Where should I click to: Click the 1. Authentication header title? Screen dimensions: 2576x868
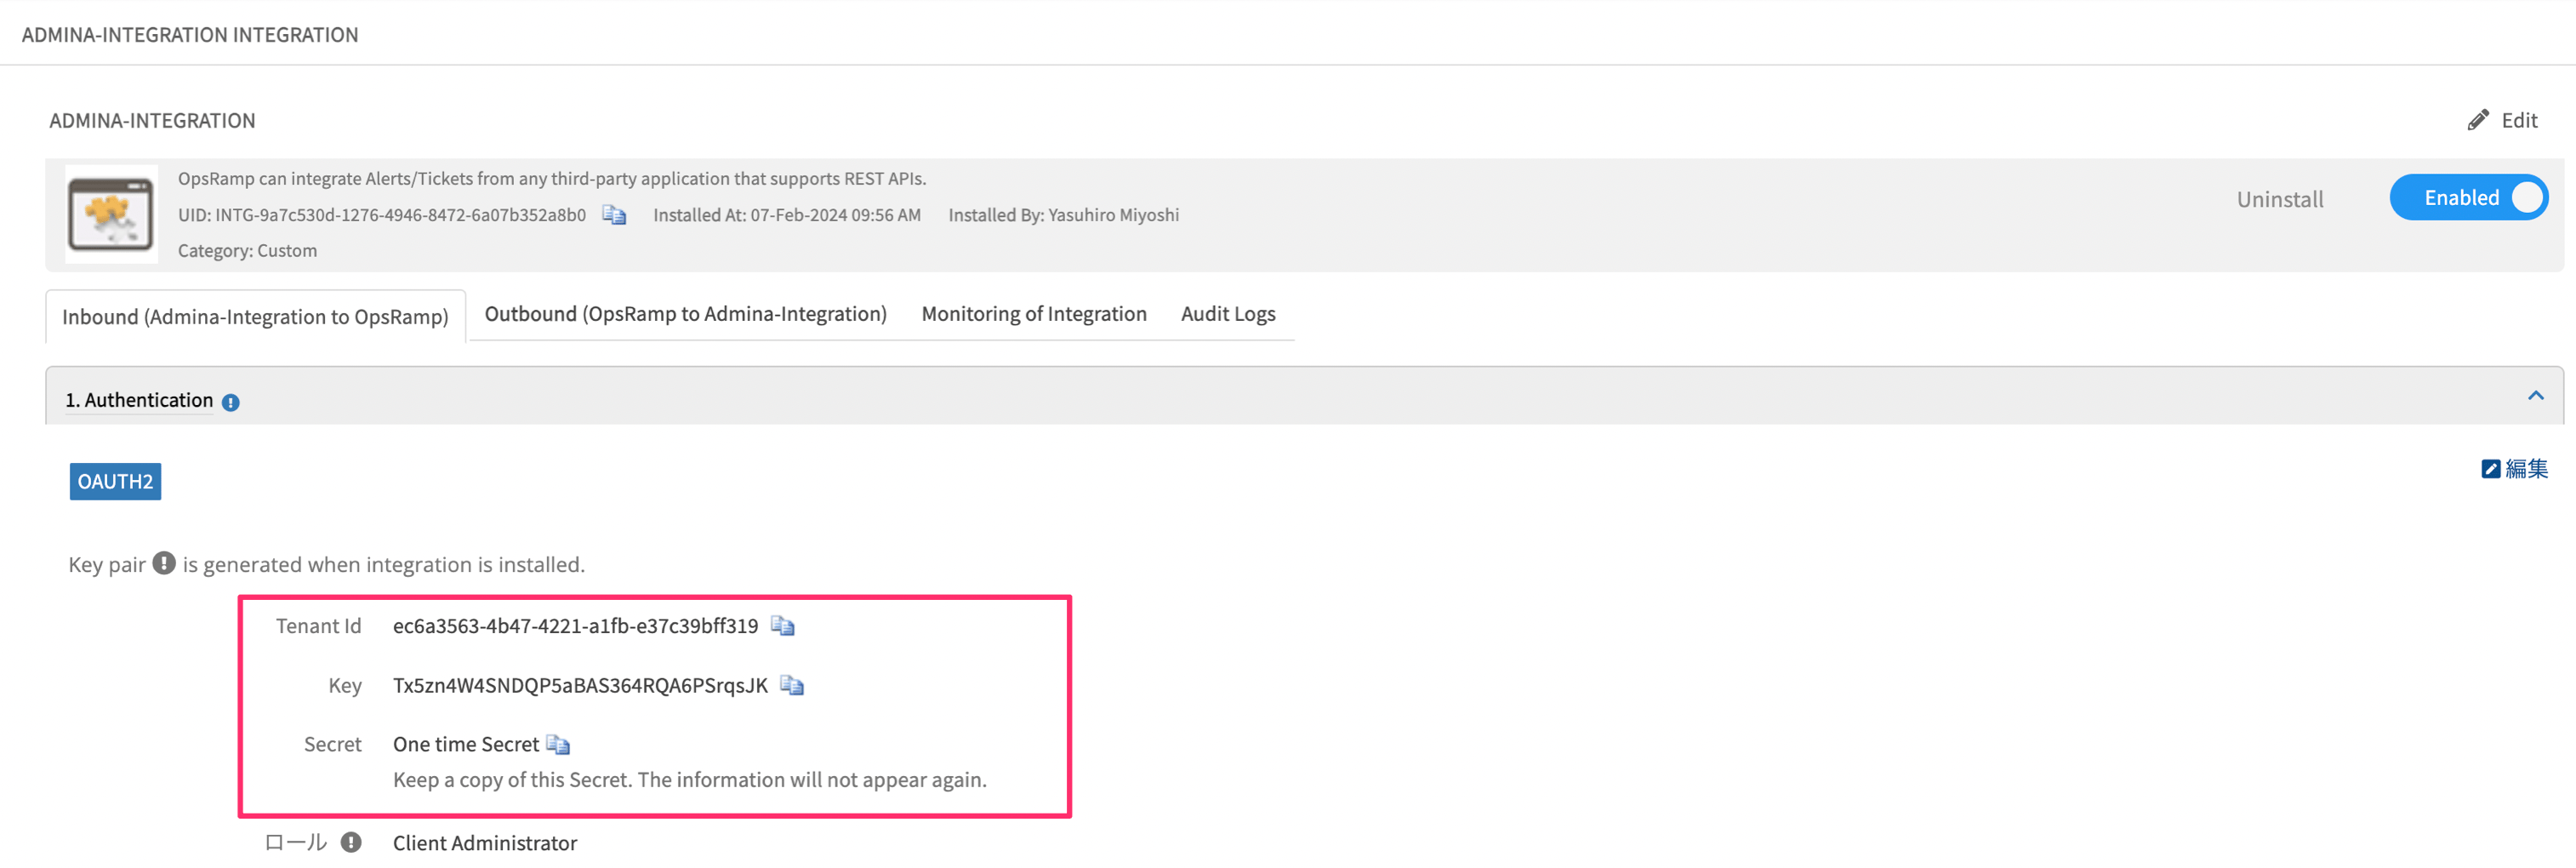pos(139,400)
